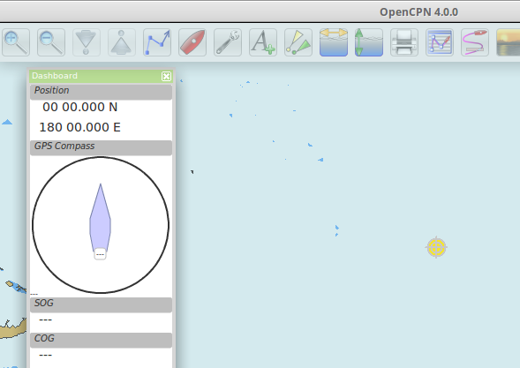This screenshot has width=520, height=368.
Task: Change color scheme sunset icon
Action: [x=508, y=42]
